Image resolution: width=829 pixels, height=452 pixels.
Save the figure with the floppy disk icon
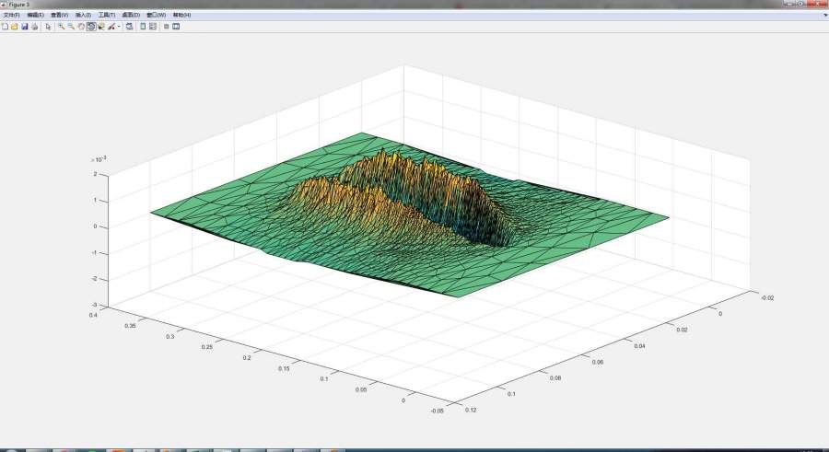24,27
